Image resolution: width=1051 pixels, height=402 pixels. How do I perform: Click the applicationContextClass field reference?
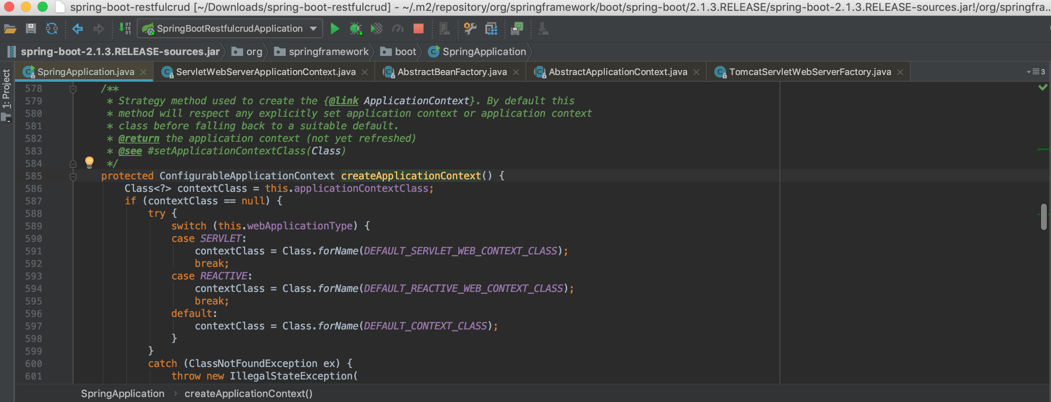[x=361, y=188]
